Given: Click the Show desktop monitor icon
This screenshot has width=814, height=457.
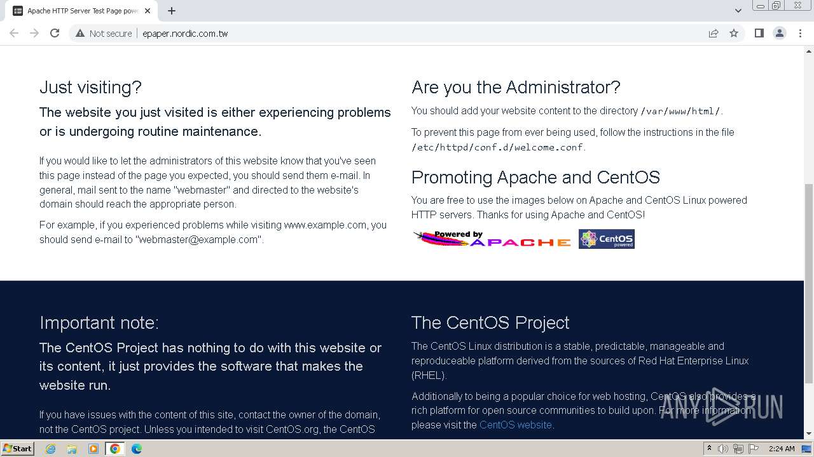Looking at the screenshot, I should (x=806, y=449).
